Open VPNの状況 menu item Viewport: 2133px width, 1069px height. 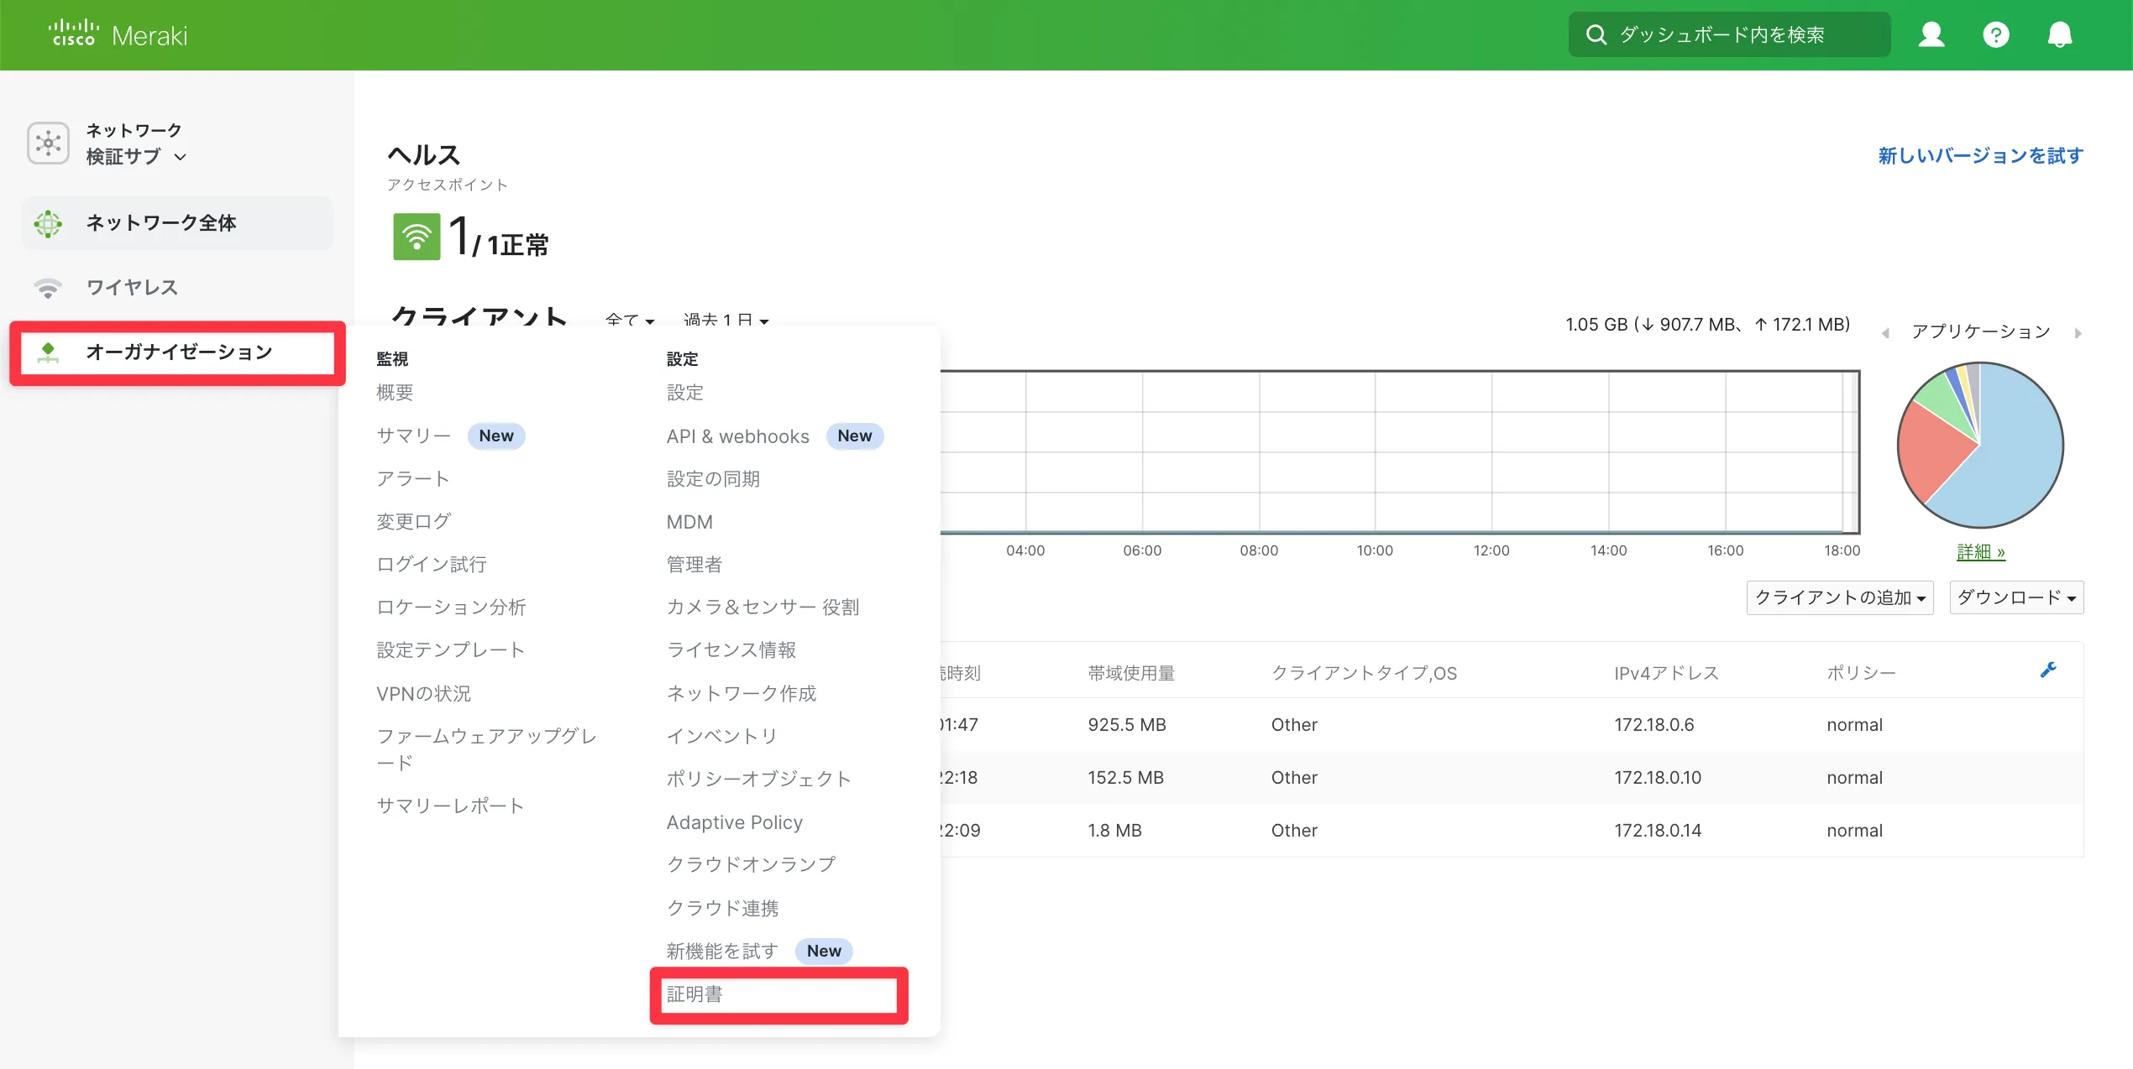tap(423, 693)
